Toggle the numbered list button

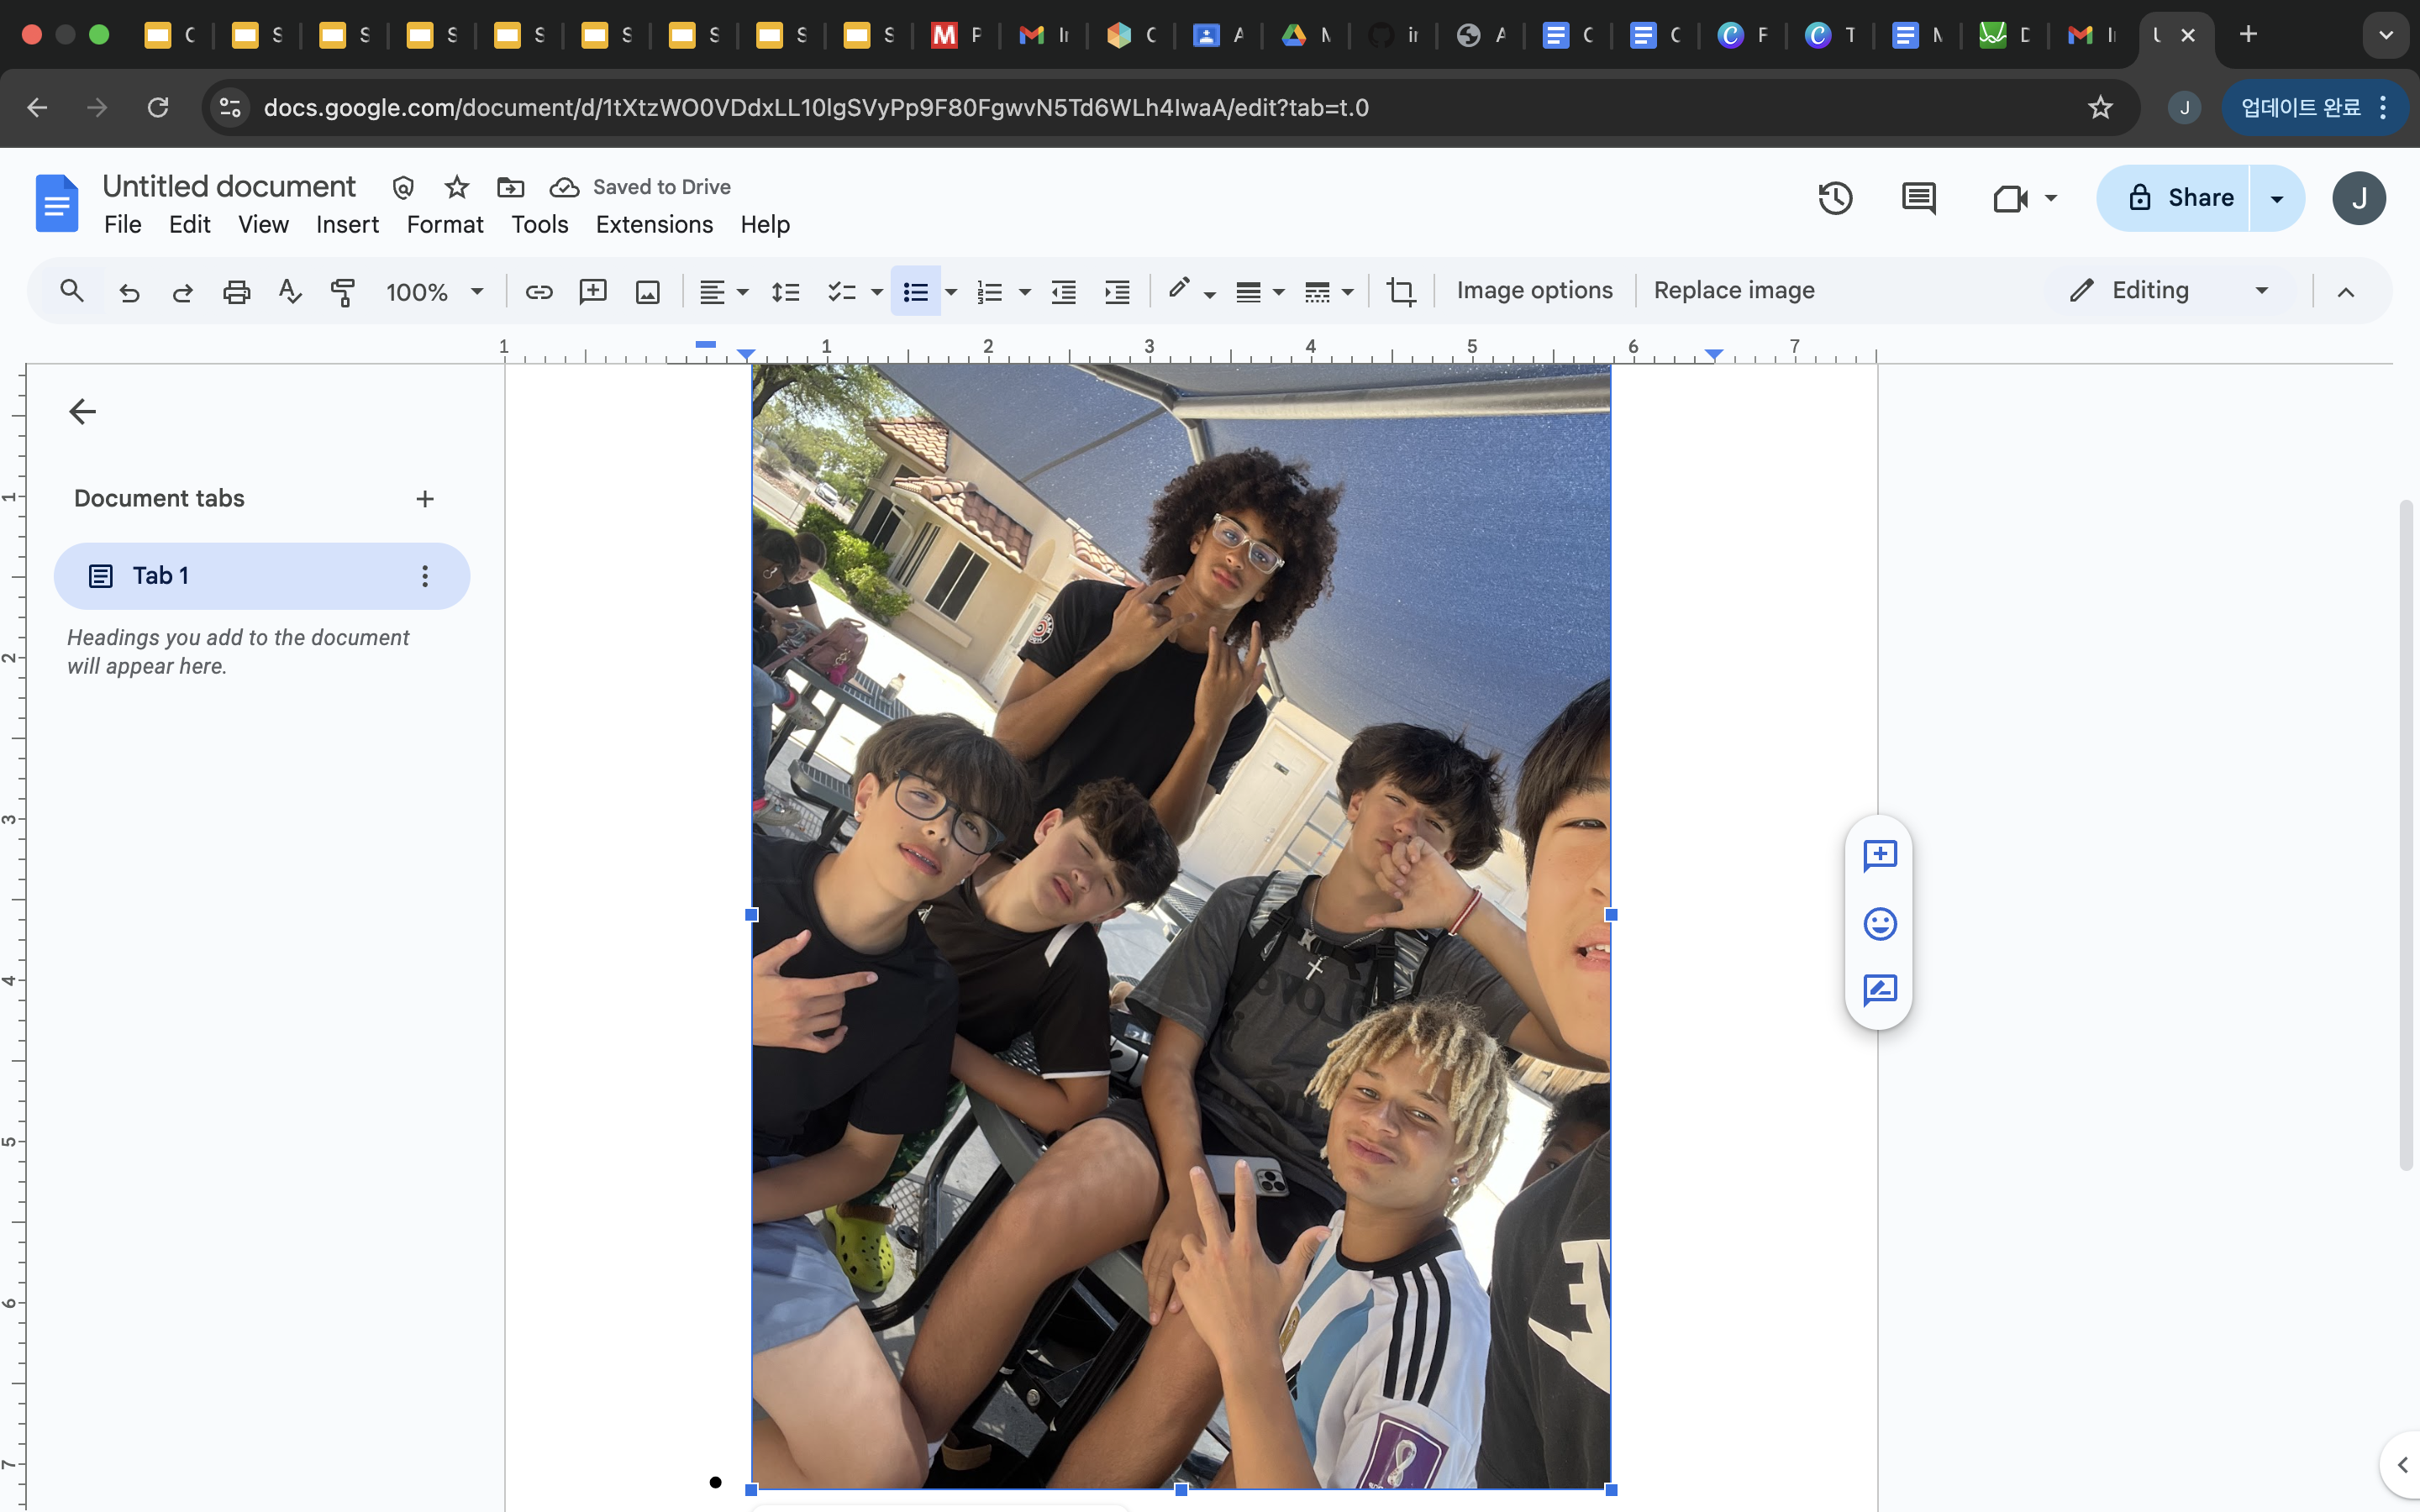989,291
